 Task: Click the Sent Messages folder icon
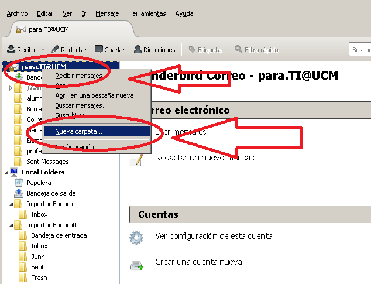click(18, 162)
